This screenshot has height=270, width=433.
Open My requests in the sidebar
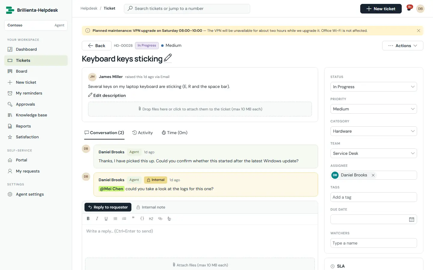point(36,171)
